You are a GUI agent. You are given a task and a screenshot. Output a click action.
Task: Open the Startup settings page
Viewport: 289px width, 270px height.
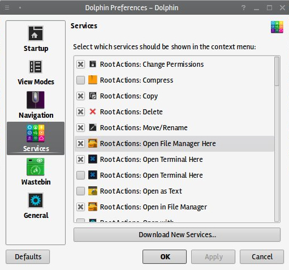(x=36, y=39)
